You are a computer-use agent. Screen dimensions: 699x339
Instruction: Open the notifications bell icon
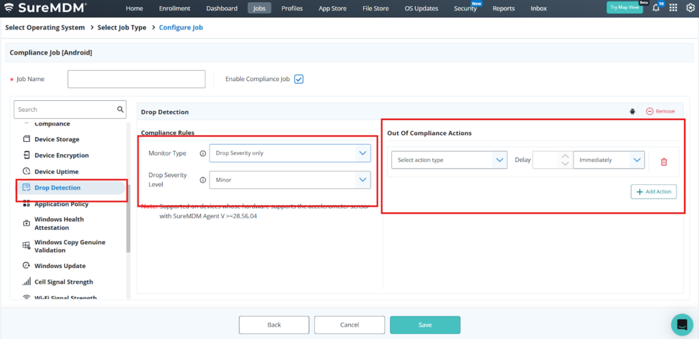[656, 8]
